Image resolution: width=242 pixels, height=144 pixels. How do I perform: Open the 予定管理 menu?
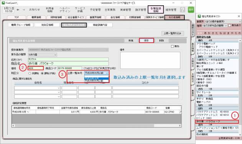click(95, 10)
